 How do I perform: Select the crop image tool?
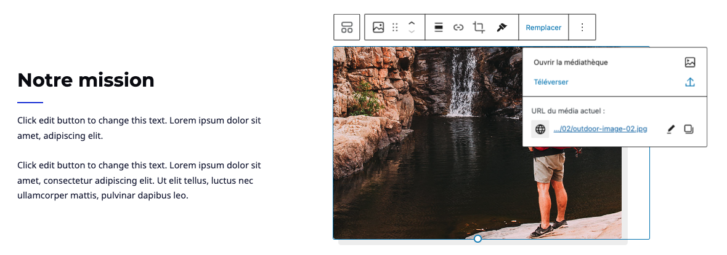[479, 28]
